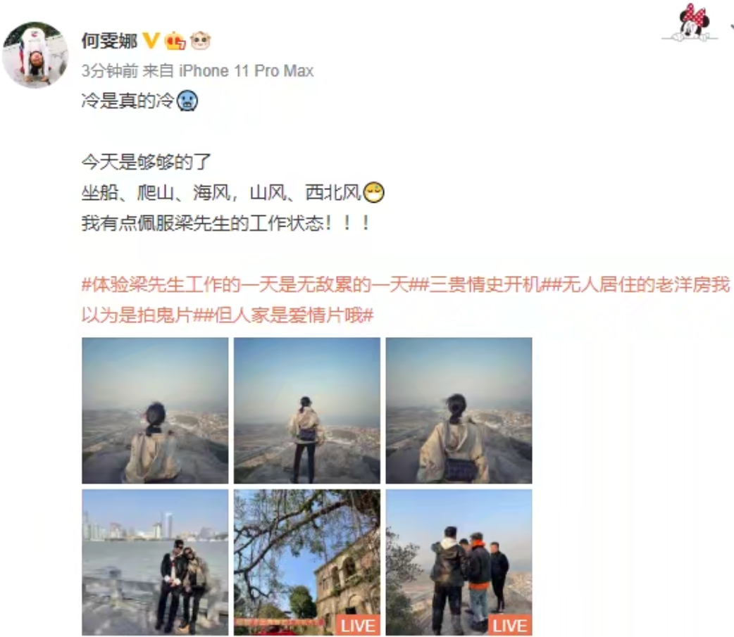Open the 何雯娜 profile avatar
734x637 pixels.
[36, 55]
